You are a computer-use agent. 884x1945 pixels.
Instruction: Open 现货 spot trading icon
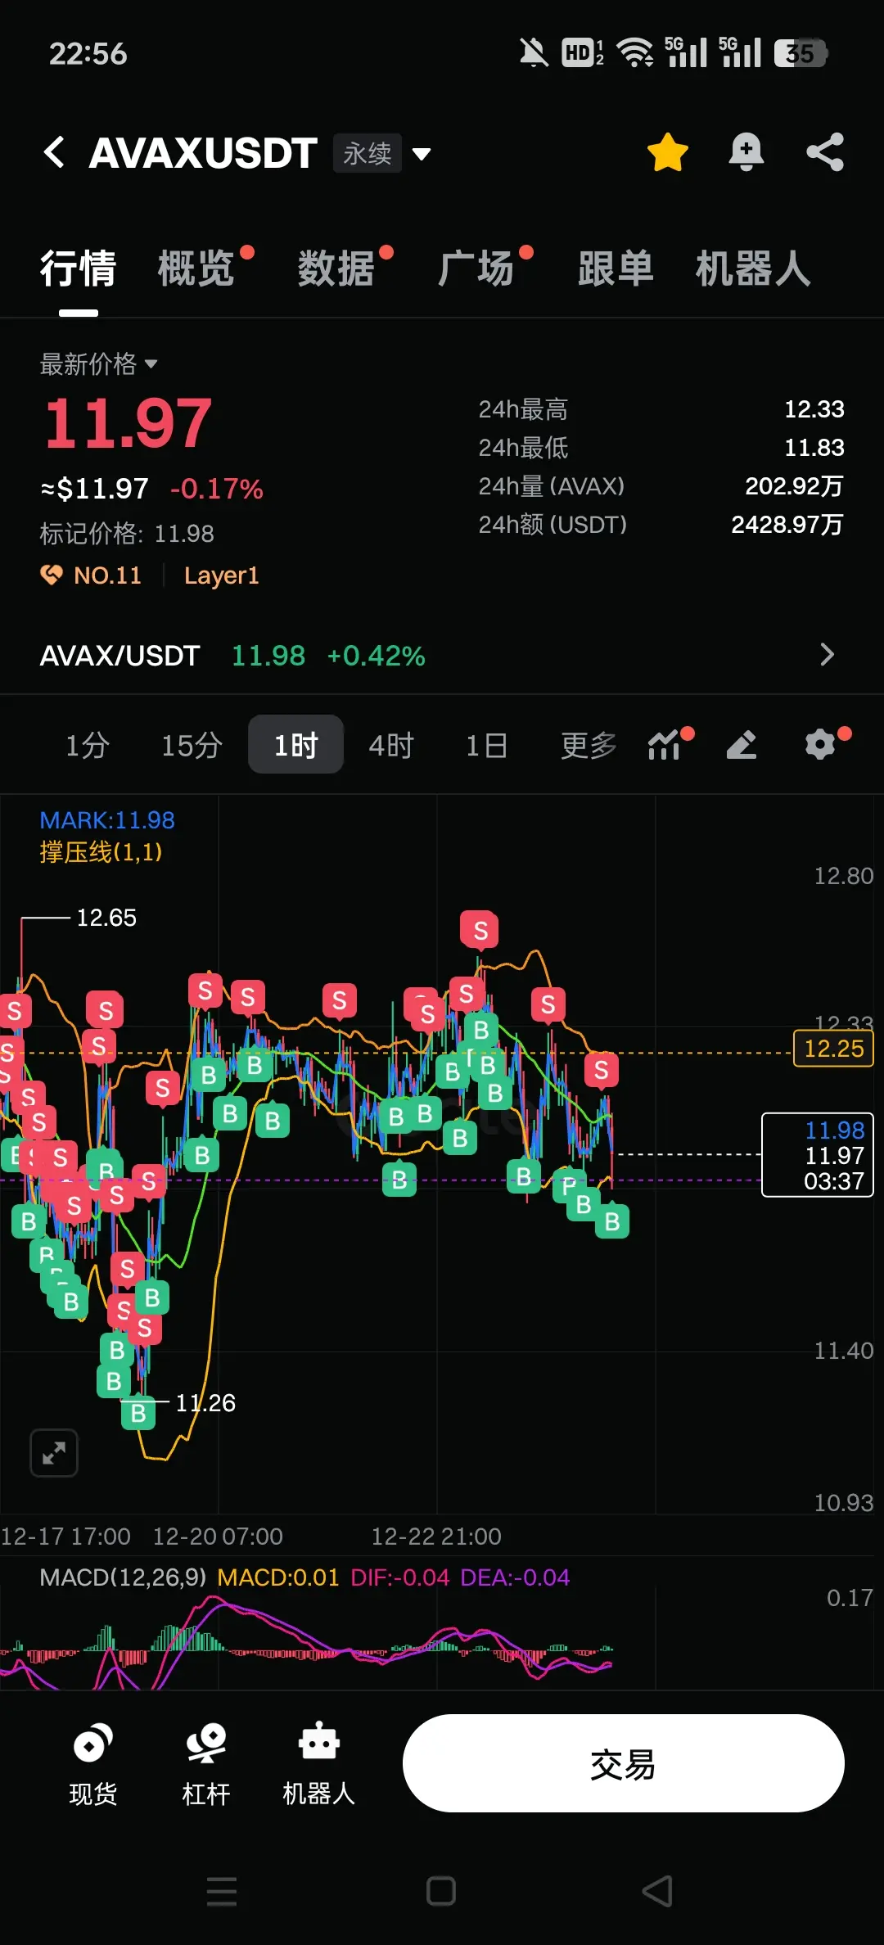92,1764
